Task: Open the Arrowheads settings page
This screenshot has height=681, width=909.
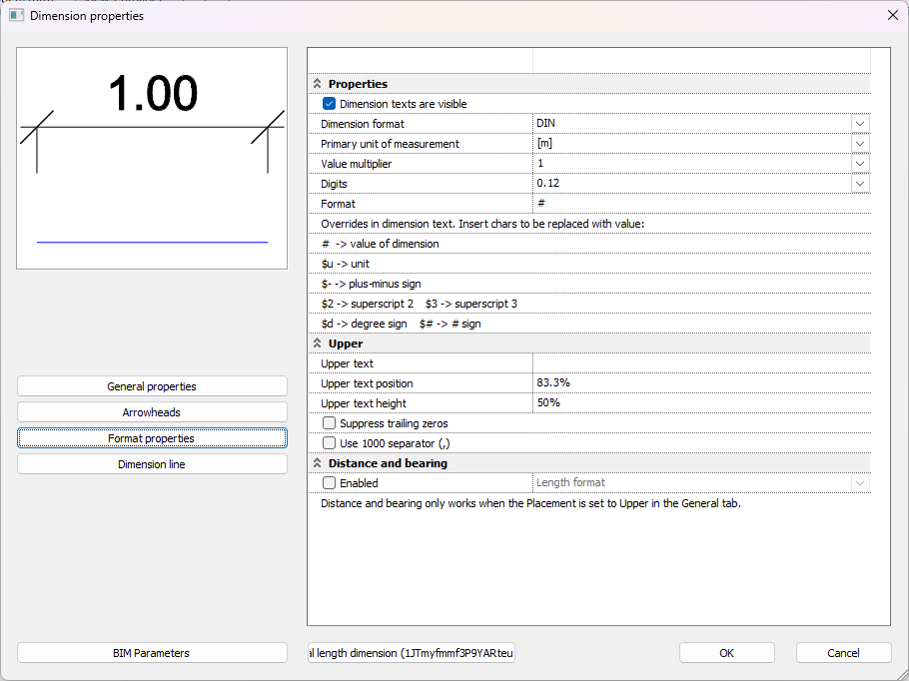Action: coord(152,412)
